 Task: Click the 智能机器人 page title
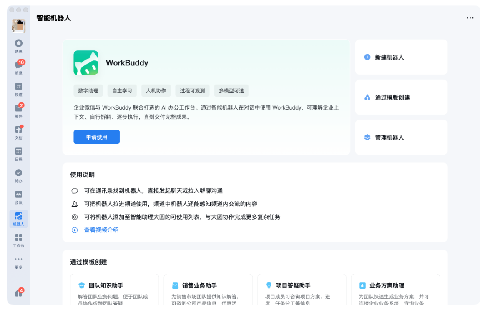pos(53,18)
